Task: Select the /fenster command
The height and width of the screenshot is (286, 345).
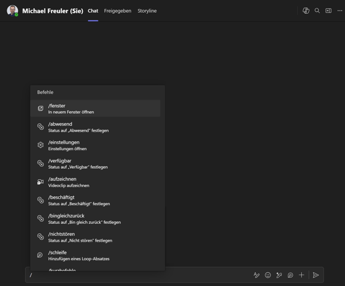Action: [95, 108]
